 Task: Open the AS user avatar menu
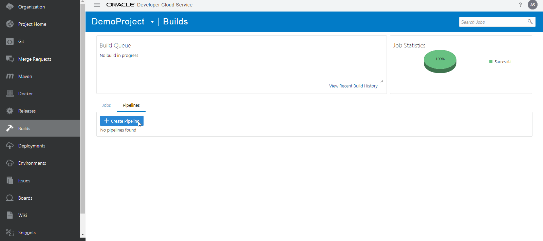pos(532,5)
